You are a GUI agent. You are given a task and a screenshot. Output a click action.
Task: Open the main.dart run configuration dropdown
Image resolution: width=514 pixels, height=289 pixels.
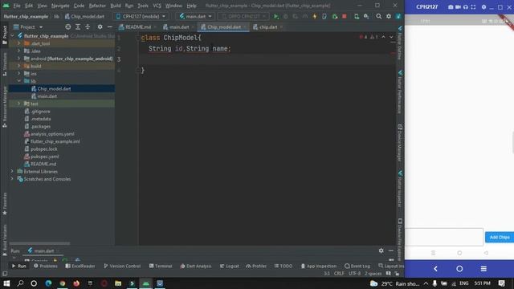195,16
